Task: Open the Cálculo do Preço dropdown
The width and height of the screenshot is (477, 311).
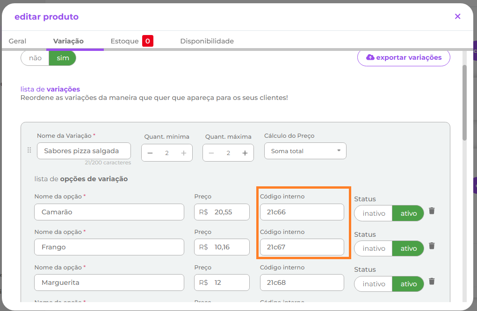Action: 305,151
